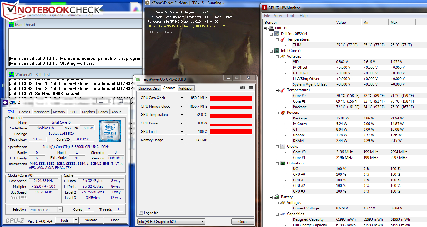Switch to the Bench tab in CPU-Z
Screen dimensions: 427x227
(x=103, y=112)
